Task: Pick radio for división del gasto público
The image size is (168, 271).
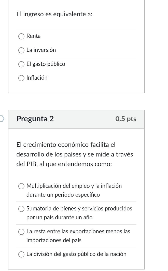Action: (x=21, y=254)
